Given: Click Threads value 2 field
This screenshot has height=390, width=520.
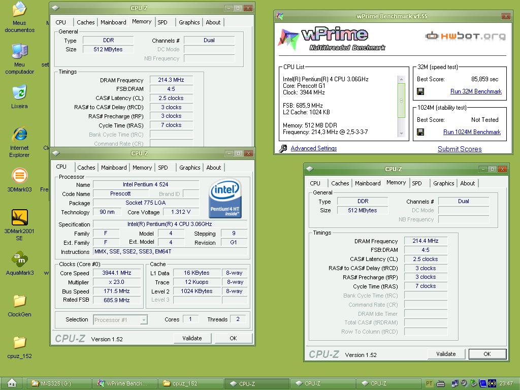Looking at the screenshot, I should pos(238,319).
